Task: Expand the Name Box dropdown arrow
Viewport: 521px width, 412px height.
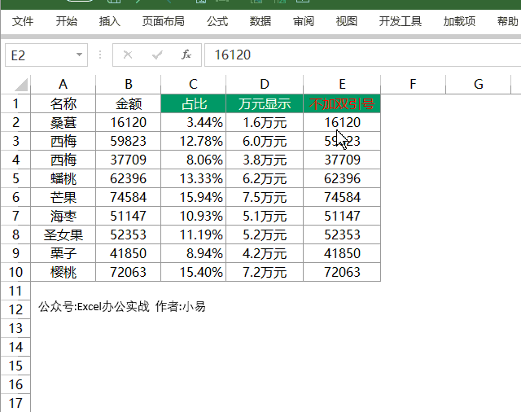Action: (79, 55)
